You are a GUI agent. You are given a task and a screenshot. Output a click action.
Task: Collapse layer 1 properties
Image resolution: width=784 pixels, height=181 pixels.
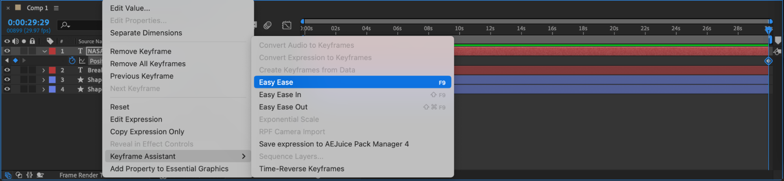tap(44, 51)
